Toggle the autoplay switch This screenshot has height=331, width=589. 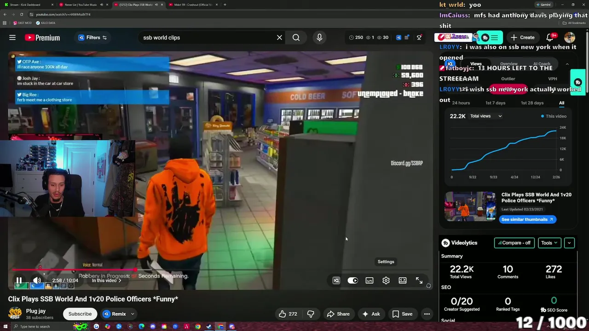click(352, 280)
